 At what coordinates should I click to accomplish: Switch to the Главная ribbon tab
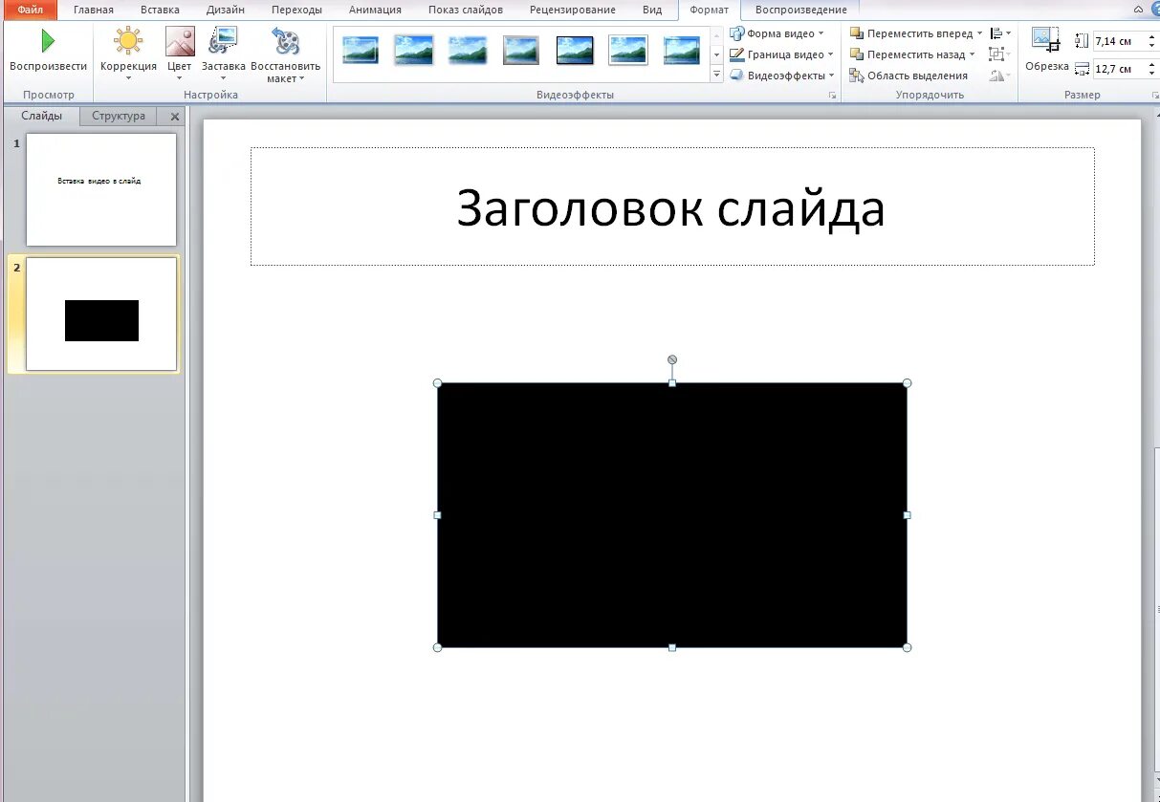click(94, 10)
